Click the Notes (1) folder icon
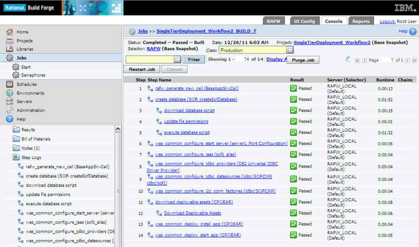 tap(16, 148)
